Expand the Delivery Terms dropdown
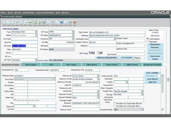Screen dimensions: 171x128 point(98,79)
